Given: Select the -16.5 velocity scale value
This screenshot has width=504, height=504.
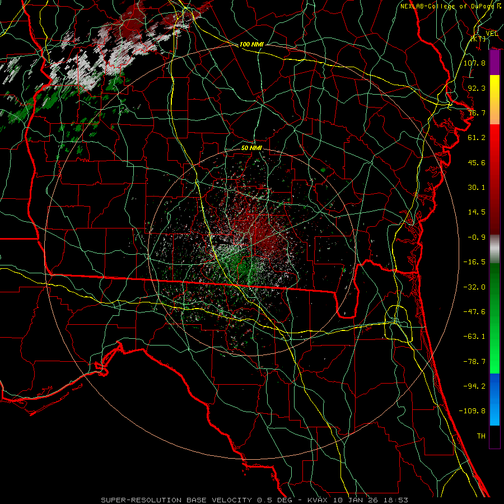Looking at the screenshot, I should point(474,262).
